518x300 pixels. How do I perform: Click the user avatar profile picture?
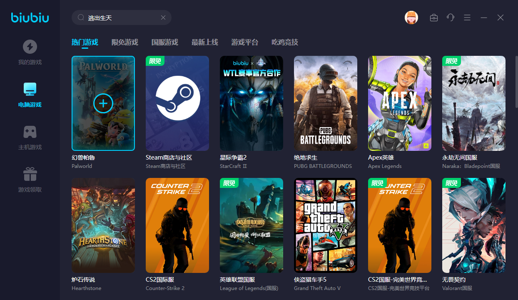tap(411, 17)
